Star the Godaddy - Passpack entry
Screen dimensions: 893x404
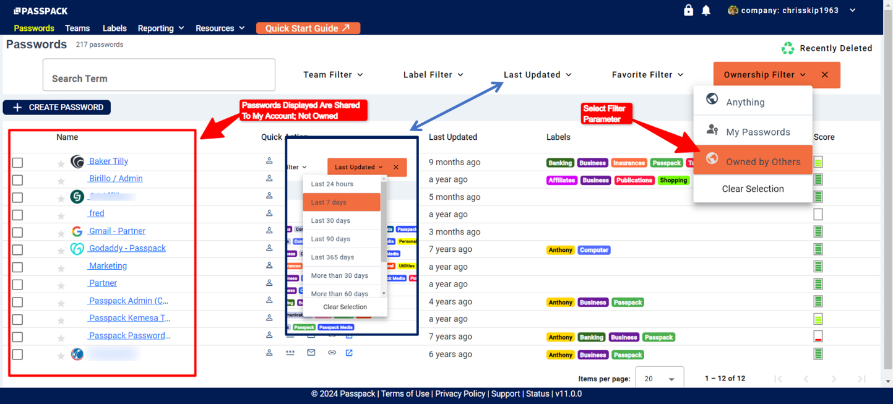(x=61, y=251)
